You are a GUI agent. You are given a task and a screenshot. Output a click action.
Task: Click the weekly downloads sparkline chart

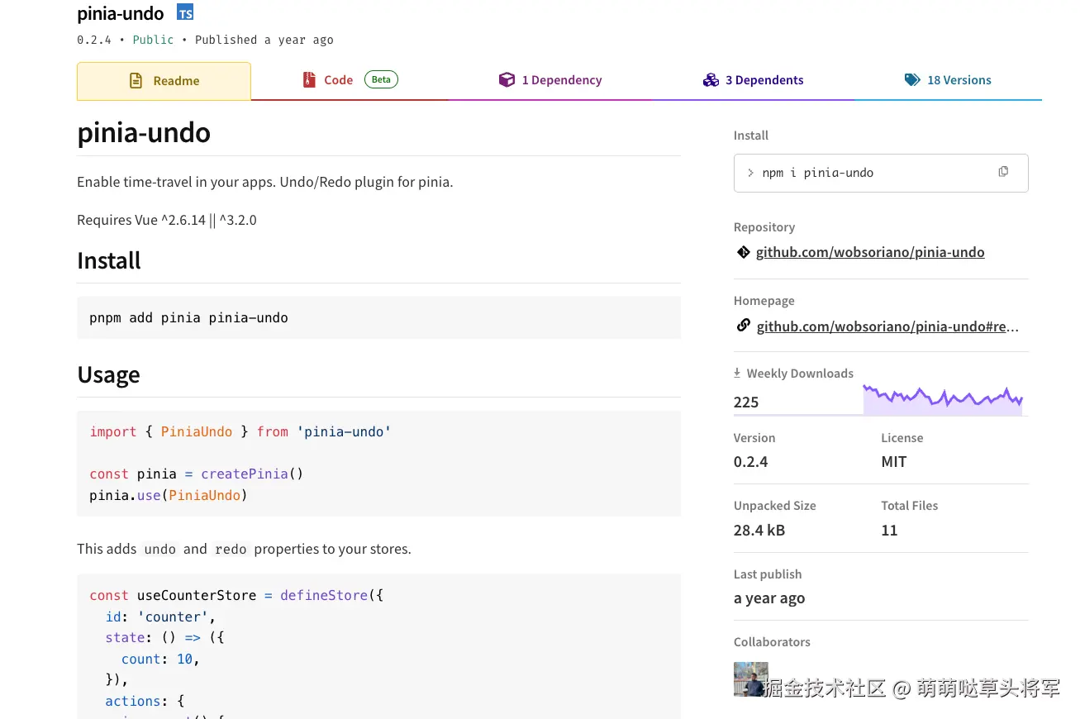click(943, 400)
